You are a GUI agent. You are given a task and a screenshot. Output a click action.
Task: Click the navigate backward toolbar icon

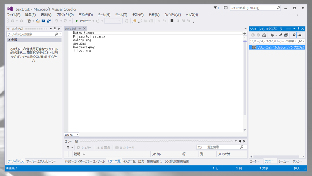(x=13, y=21)
